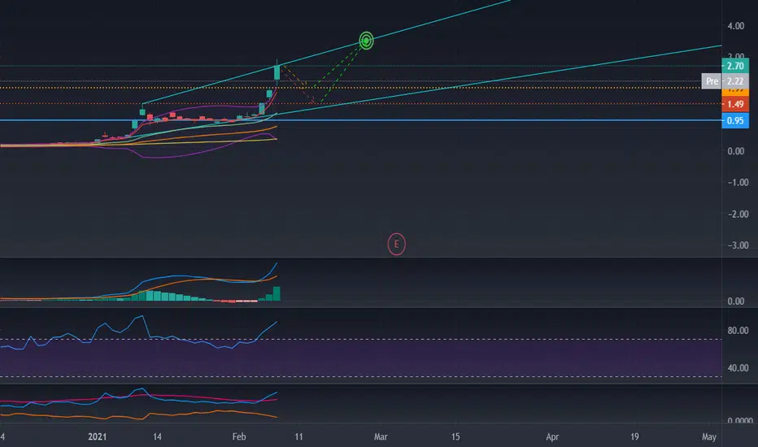The height and width of the screenshot is (447, 758).
Task: Click the -3.00 price axis value
Action: point(738,245)
